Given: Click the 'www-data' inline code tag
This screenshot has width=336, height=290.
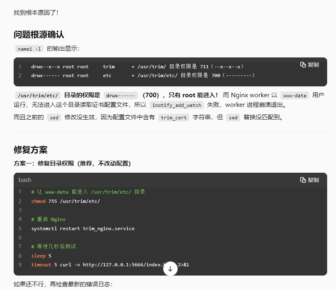Looking at the screenshot, I should tap(295, 95).
